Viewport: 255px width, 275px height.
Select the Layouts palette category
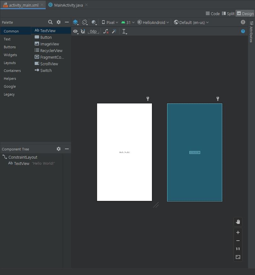click(x=10, y=63)
